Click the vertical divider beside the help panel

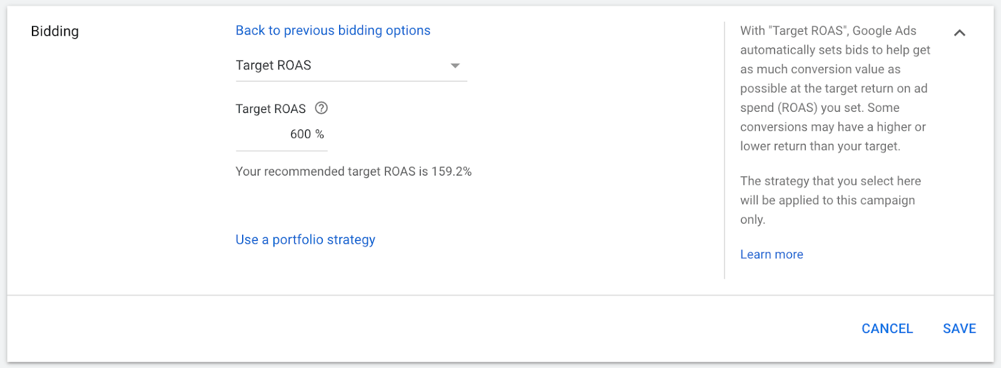(x=724, y=150)
